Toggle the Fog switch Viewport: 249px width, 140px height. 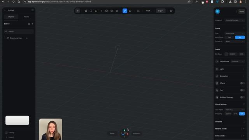(242, 90)
